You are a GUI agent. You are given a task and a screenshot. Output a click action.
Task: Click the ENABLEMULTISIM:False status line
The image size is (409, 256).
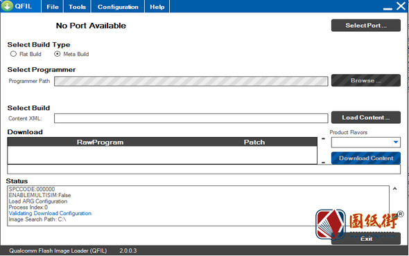pyautogui.click(x=40, y=195)
